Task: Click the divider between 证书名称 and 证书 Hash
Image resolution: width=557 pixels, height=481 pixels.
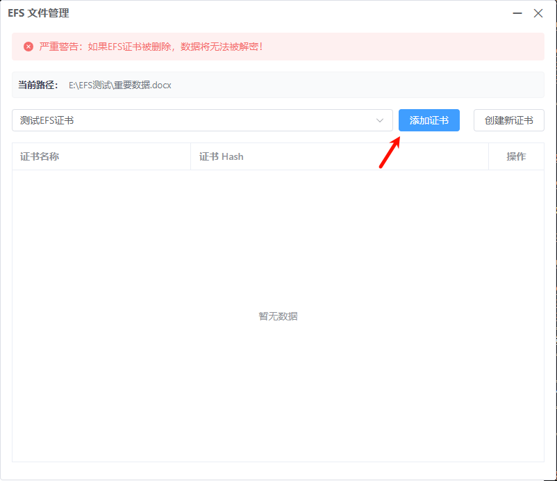Action: 190,156
